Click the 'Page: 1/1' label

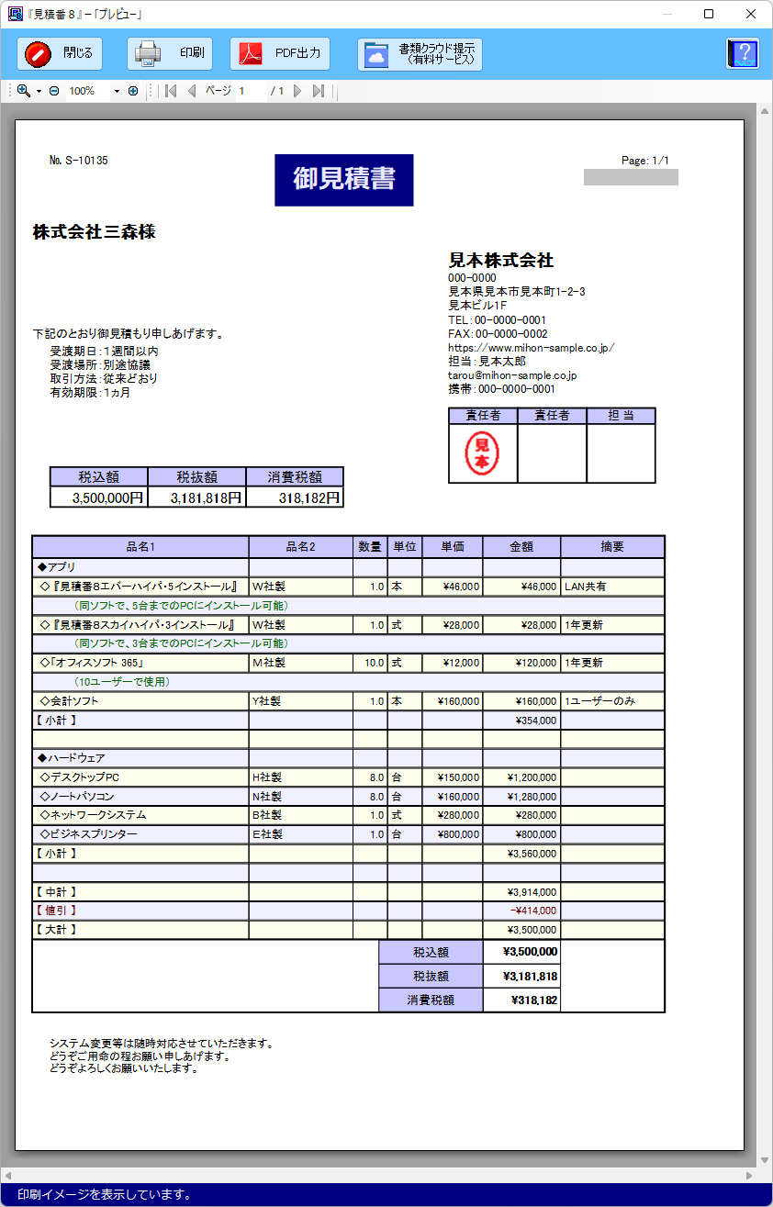point(645,161)
